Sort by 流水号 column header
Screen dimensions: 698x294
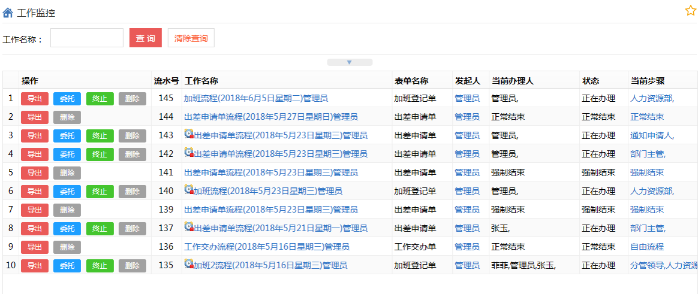[x=166, y=81]
